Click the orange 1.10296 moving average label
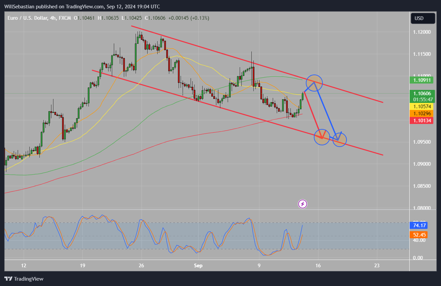The width and height of the screenshot is (441, 286). (x=421, y=114)
